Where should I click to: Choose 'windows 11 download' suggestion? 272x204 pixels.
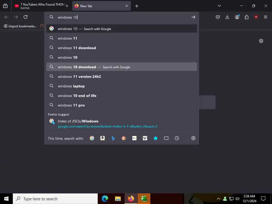coord(122,48)
